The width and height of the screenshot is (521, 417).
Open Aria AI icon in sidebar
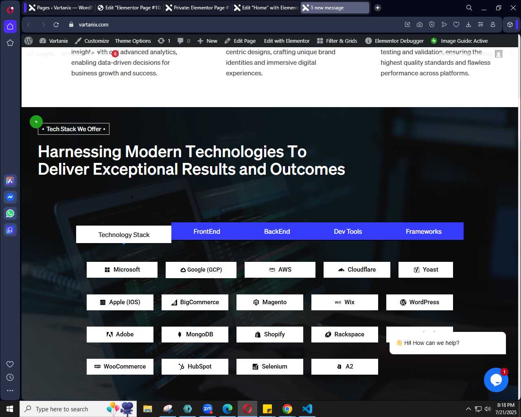[x=10, y=181]
